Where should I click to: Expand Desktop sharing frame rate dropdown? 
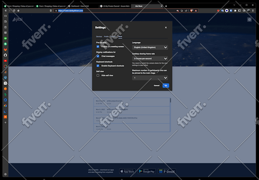point(150,58)
